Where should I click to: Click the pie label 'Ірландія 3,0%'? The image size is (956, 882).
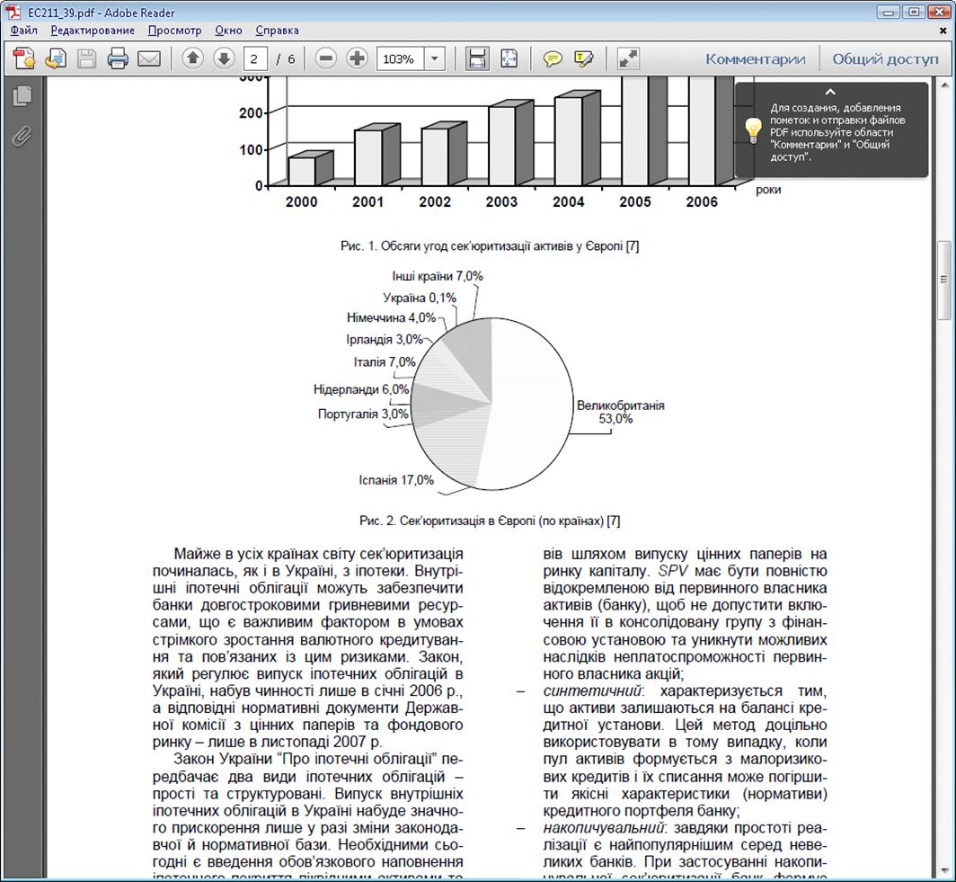(385, 339)
